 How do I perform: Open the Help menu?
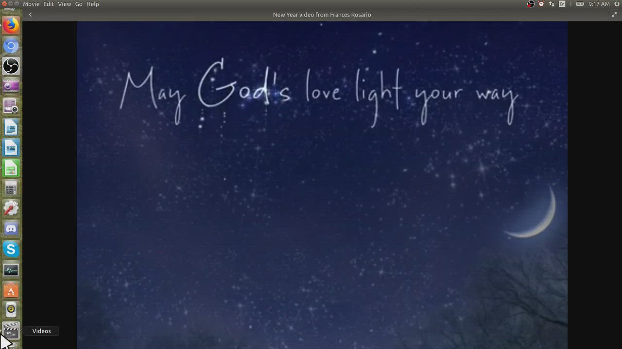pyautogui.click(x=92, y=4)
